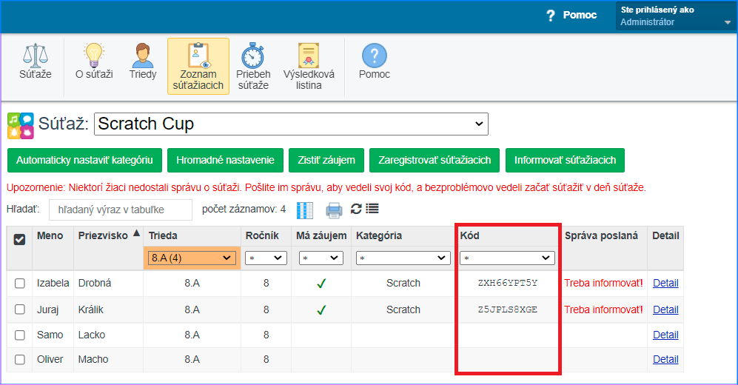Click Scratch category in Izabela's row

pos(403,283)
